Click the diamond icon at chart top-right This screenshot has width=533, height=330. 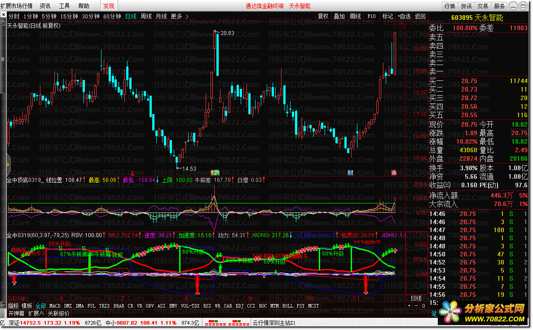tap(395, 26)
